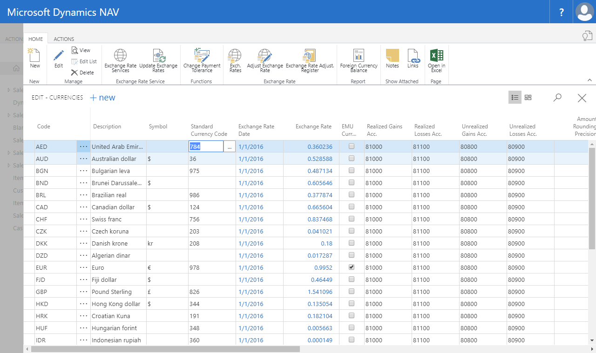The width and height of the screenshot is (596, 353).
Task: Open Exchange Rate Services
Action: pos(121,61)
